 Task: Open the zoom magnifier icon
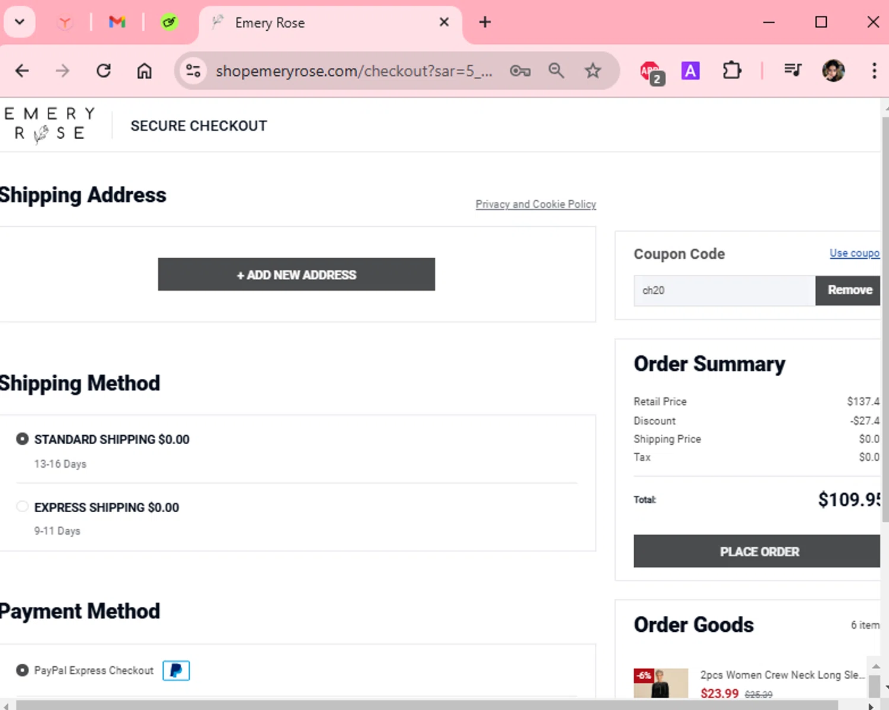556,71
